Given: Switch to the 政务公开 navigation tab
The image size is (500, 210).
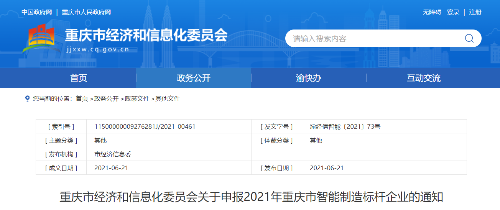Looking at the screenshot, I should click(194, 78).
